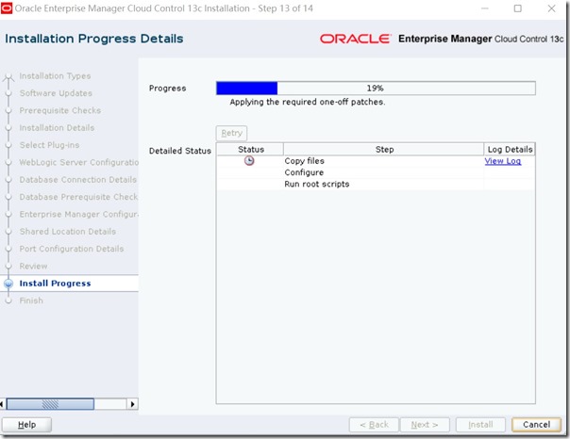
Task: Select the Database Connection Details step
Action: [x=77, y=180]
